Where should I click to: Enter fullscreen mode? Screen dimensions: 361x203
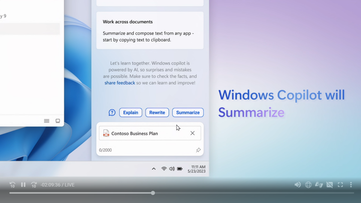click(340, 185)
